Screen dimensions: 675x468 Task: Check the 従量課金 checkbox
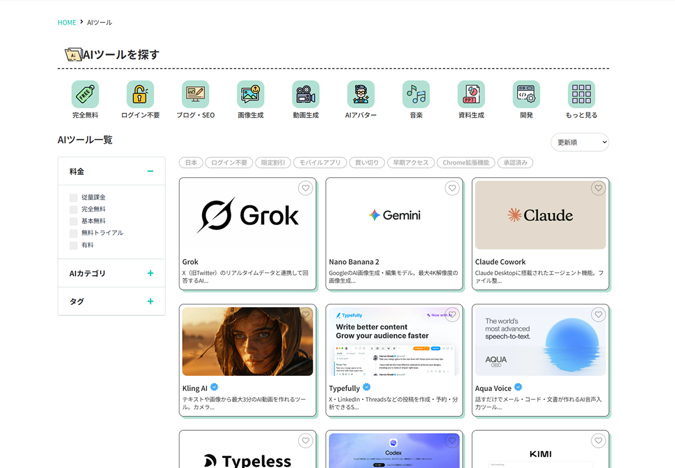coord(74,198)
